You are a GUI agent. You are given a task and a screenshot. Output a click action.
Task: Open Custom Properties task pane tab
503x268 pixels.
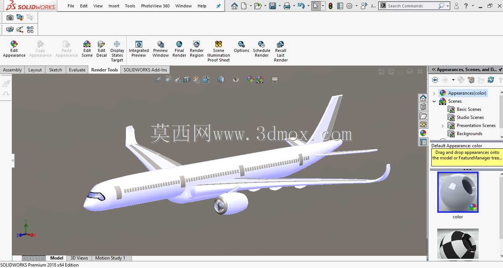pos(423,142)
